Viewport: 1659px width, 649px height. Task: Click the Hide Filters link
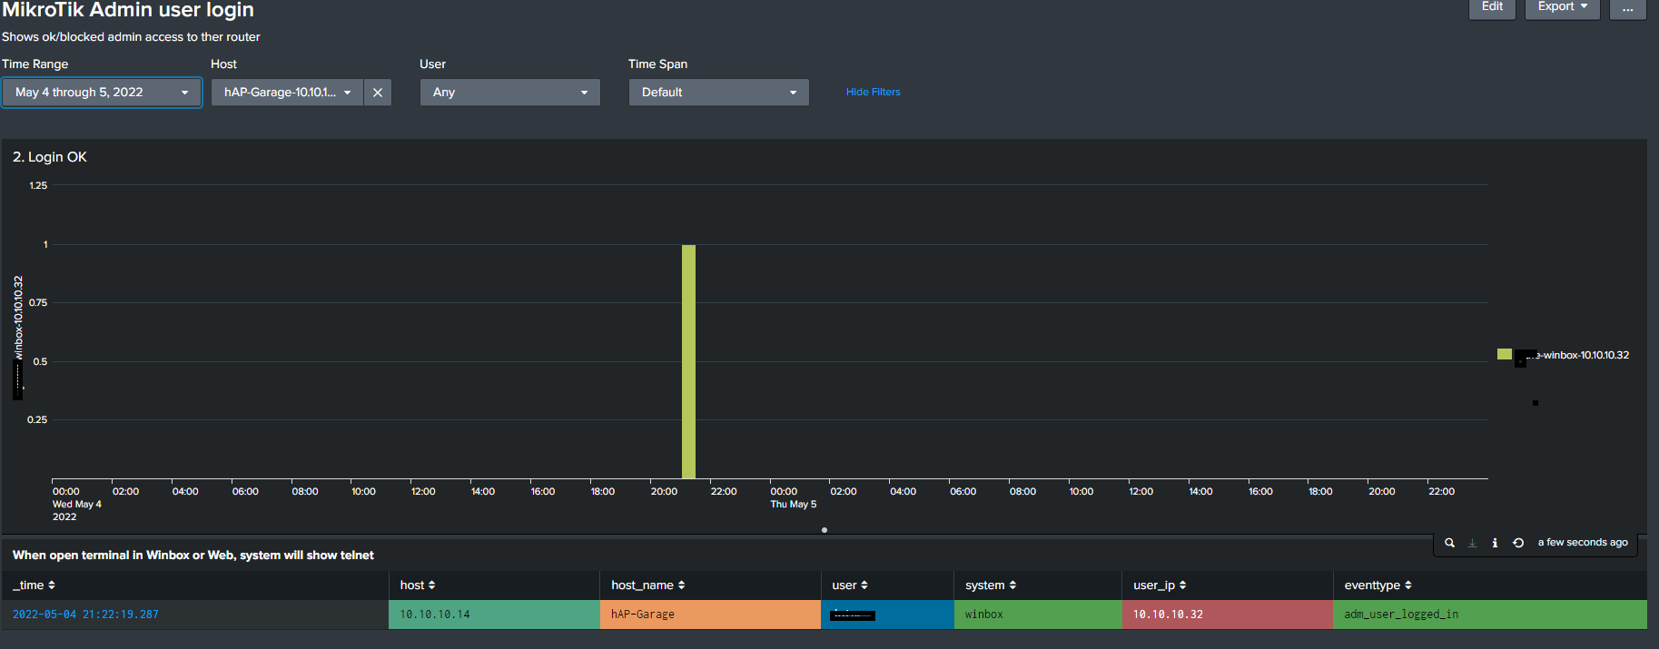point(873,92)
